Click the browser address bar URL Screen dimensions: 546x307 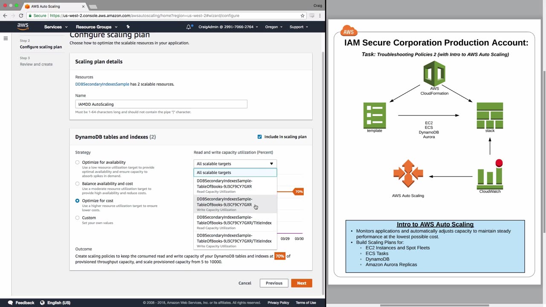(145, 16)
